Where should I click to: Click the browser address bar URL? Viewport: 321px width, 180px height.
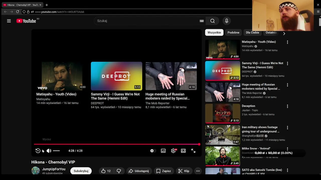pyautogui.click(x=60, y=12)
